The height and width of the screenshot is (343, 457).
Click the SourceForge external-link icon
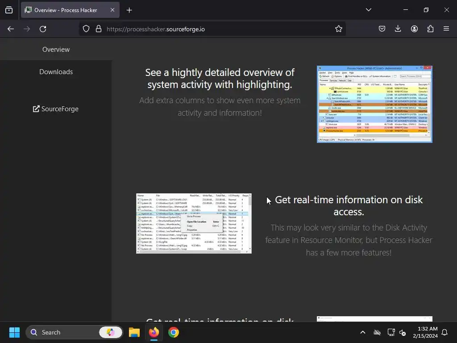click(36, 109)
